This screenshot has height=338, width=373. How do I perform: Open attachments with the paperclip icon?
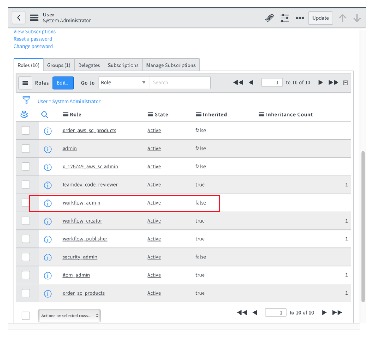(x=269, y=17)
